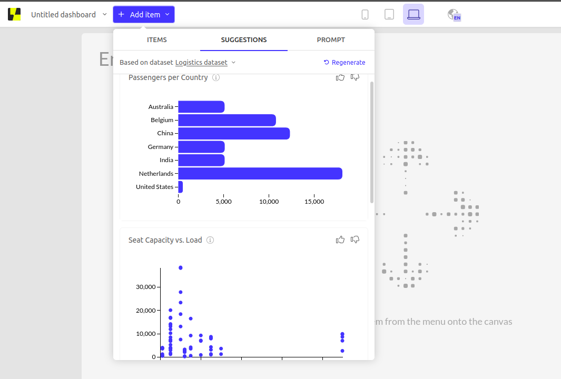Viewport: 561px width, 379px height.
Task: Switch to the ITEMS tab
Action: (x=156, y=40)
